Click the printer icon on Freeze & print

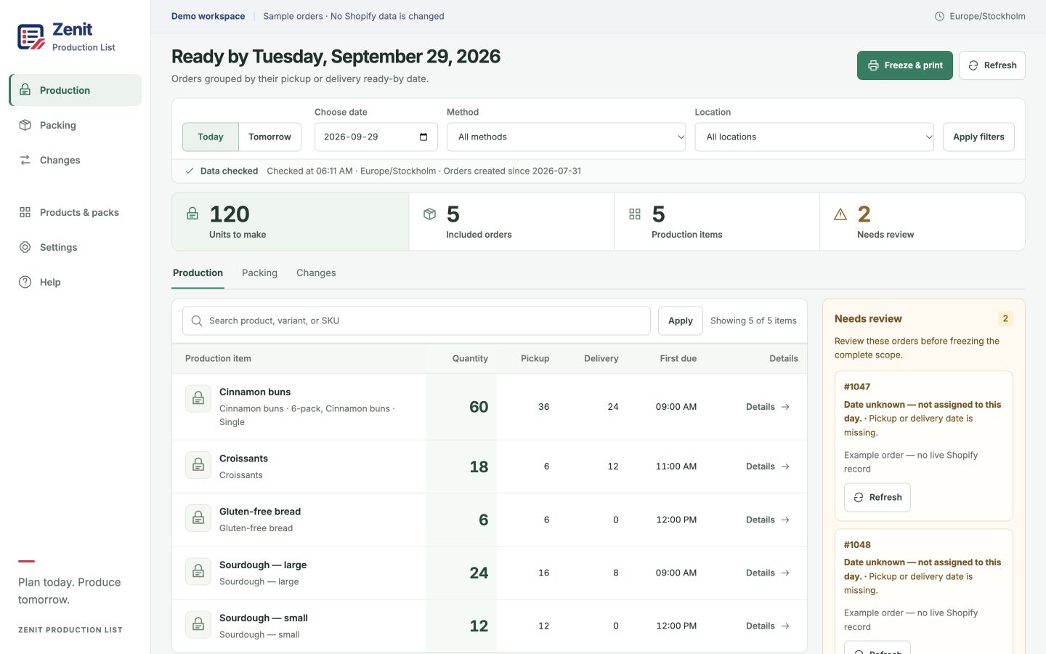coord(873,65)
